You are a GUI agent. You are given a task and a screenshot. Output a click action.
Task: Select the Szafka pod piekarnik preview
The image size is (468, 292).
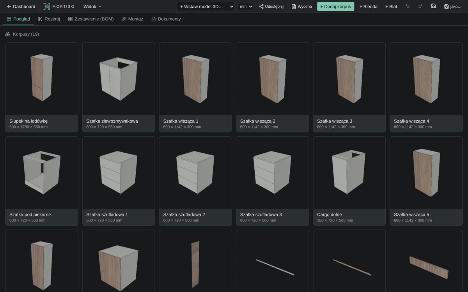coord(42,172)
